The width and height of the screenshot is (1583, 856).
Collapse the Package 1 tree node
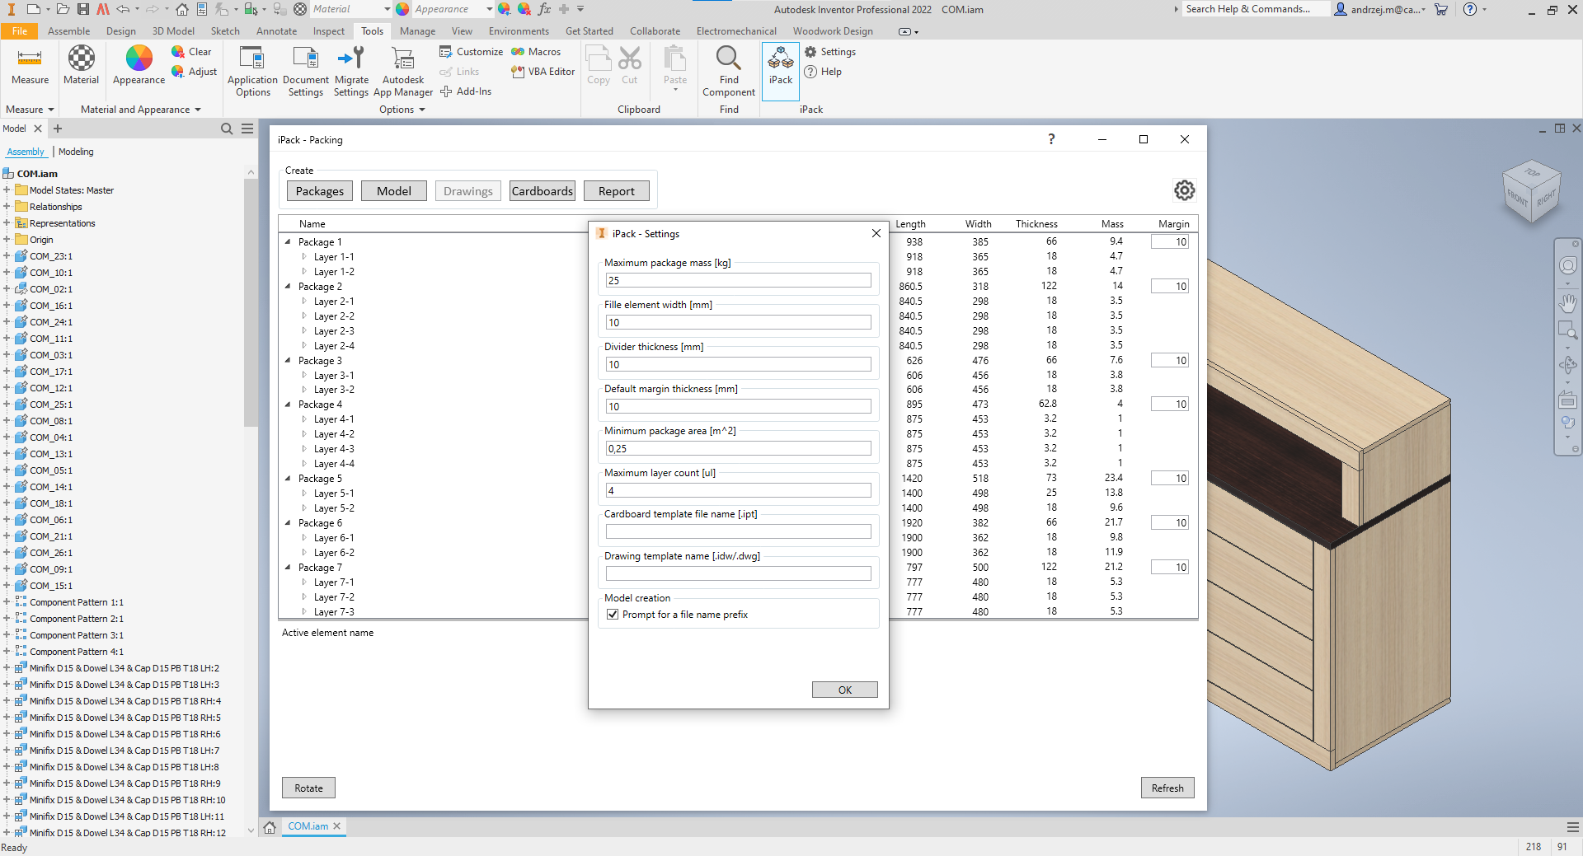[x=288, y=242]
